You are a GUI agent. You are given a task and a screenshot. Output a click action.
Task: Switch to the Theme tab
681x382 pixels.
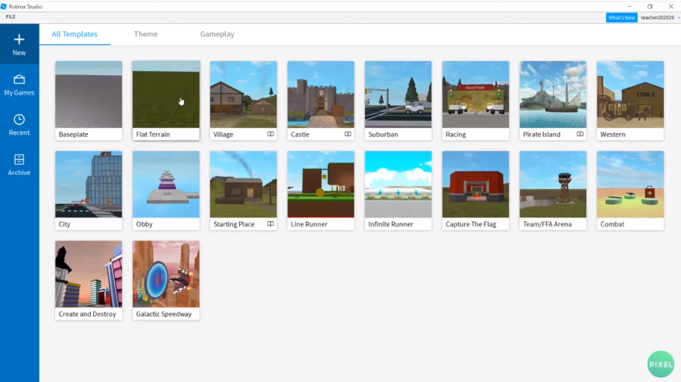point(145,34)
